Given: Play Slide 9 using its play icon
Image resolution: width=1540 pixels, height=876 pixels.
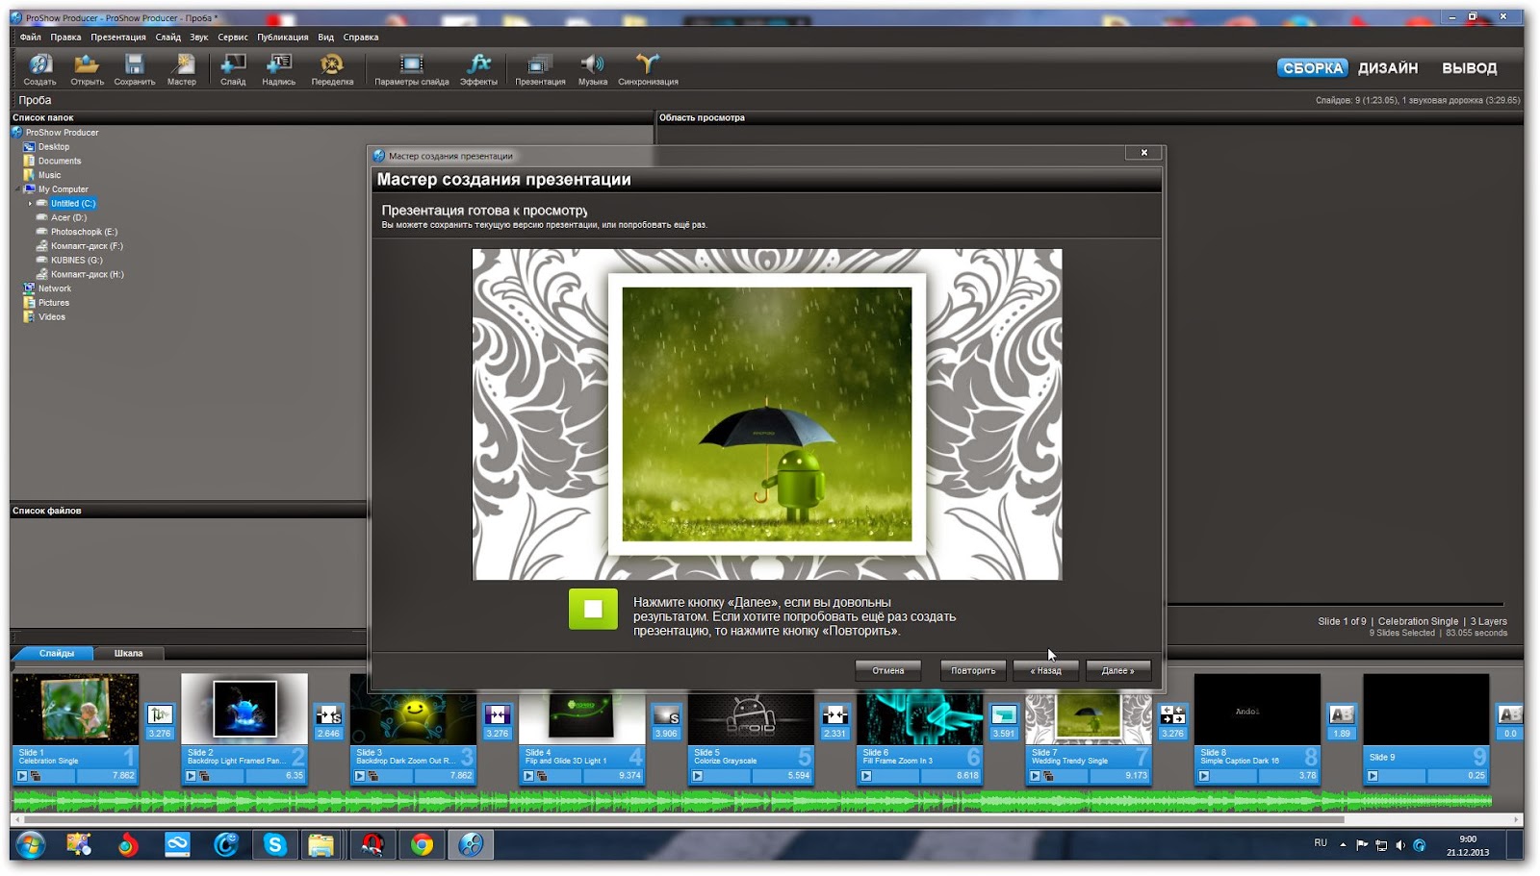Looking at the screenshot, I should [x=1373, y=776].
